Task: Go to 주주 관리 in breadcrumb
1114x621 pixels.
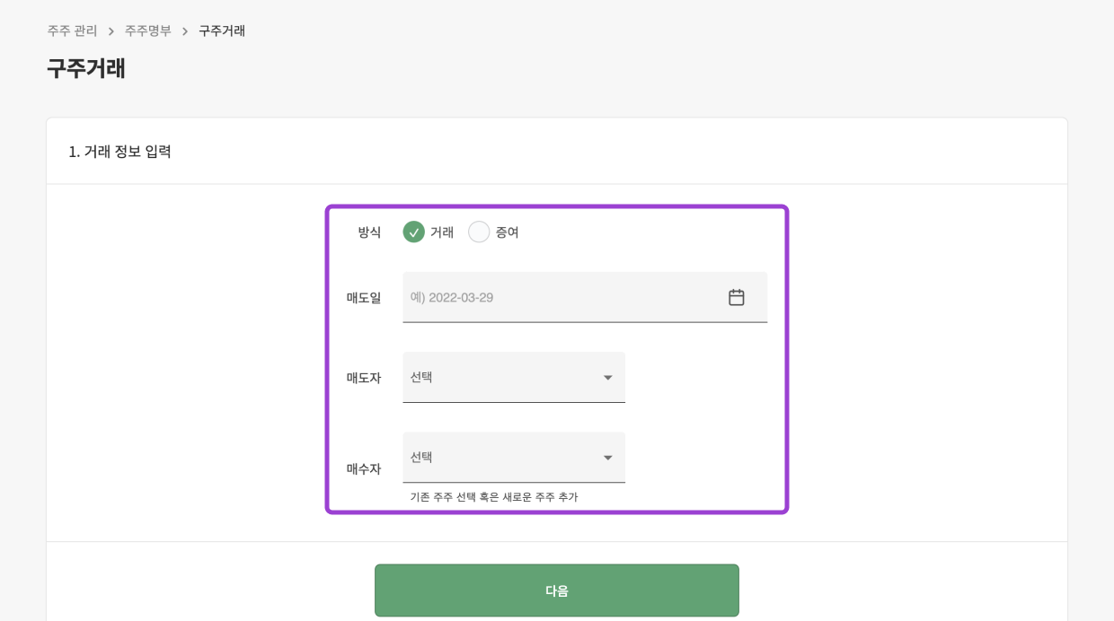Action: (x=72, y=31)
